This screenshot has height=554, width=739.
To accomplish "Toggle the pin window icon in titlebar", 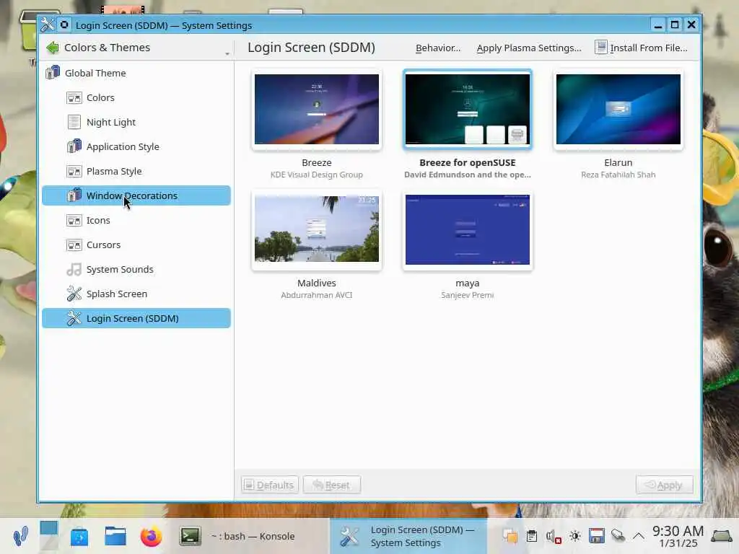I will coord(64,25).
